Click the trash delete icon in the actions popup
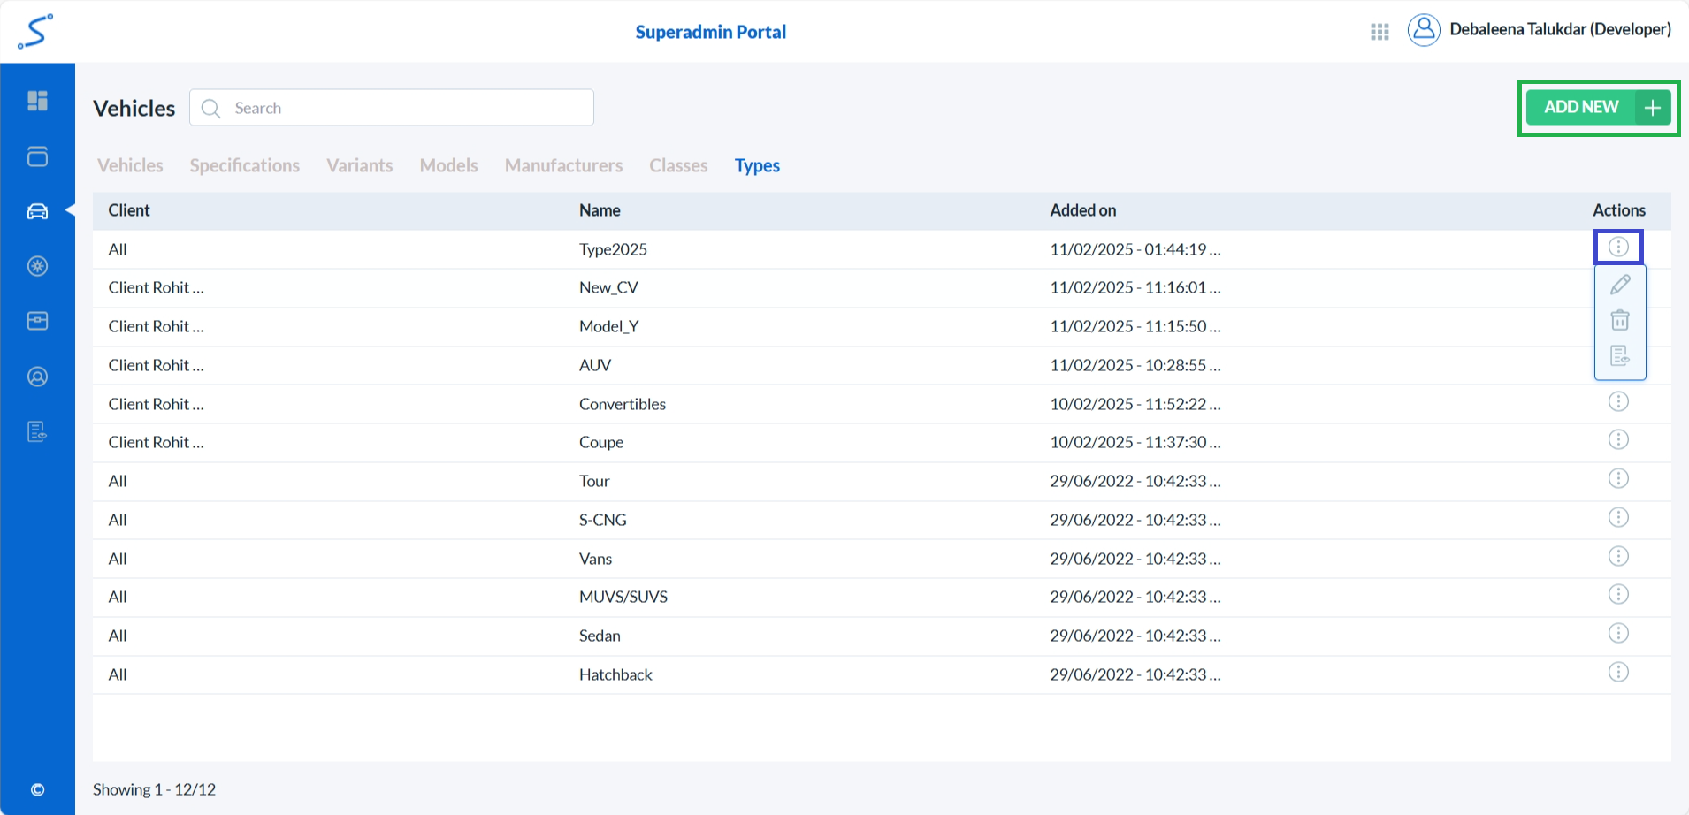Viewport: 1689px width, 815px height. [1619, 320]
